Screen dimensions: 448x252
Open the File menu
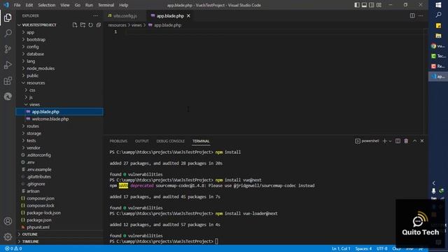pos(17,5)
